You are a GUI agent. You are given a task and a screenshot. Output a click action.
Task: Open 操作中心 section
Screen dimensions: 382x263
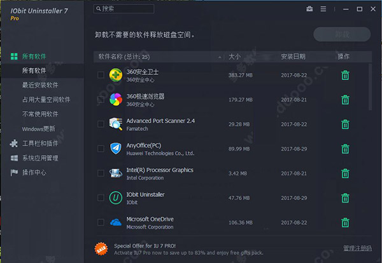[x=34, y=173]
